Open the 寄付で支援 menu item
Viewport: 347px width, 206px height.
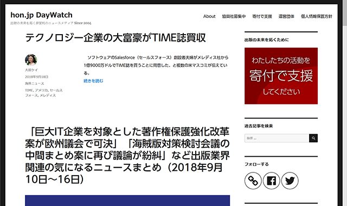[262, 16]
